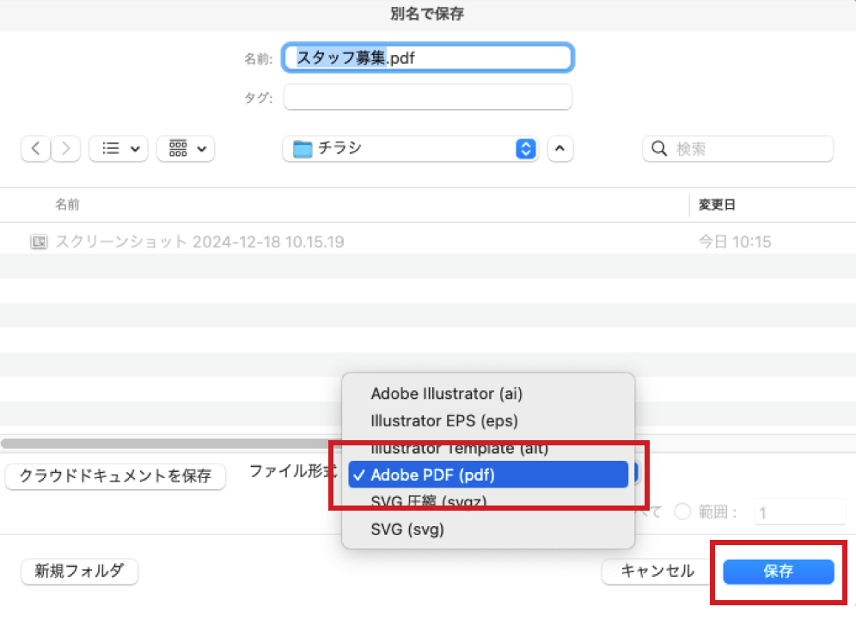The height and width of the screenshot is (619, 856).
Task: Click the blue double-arrow icon on the location popup
Action: [524, 148]
